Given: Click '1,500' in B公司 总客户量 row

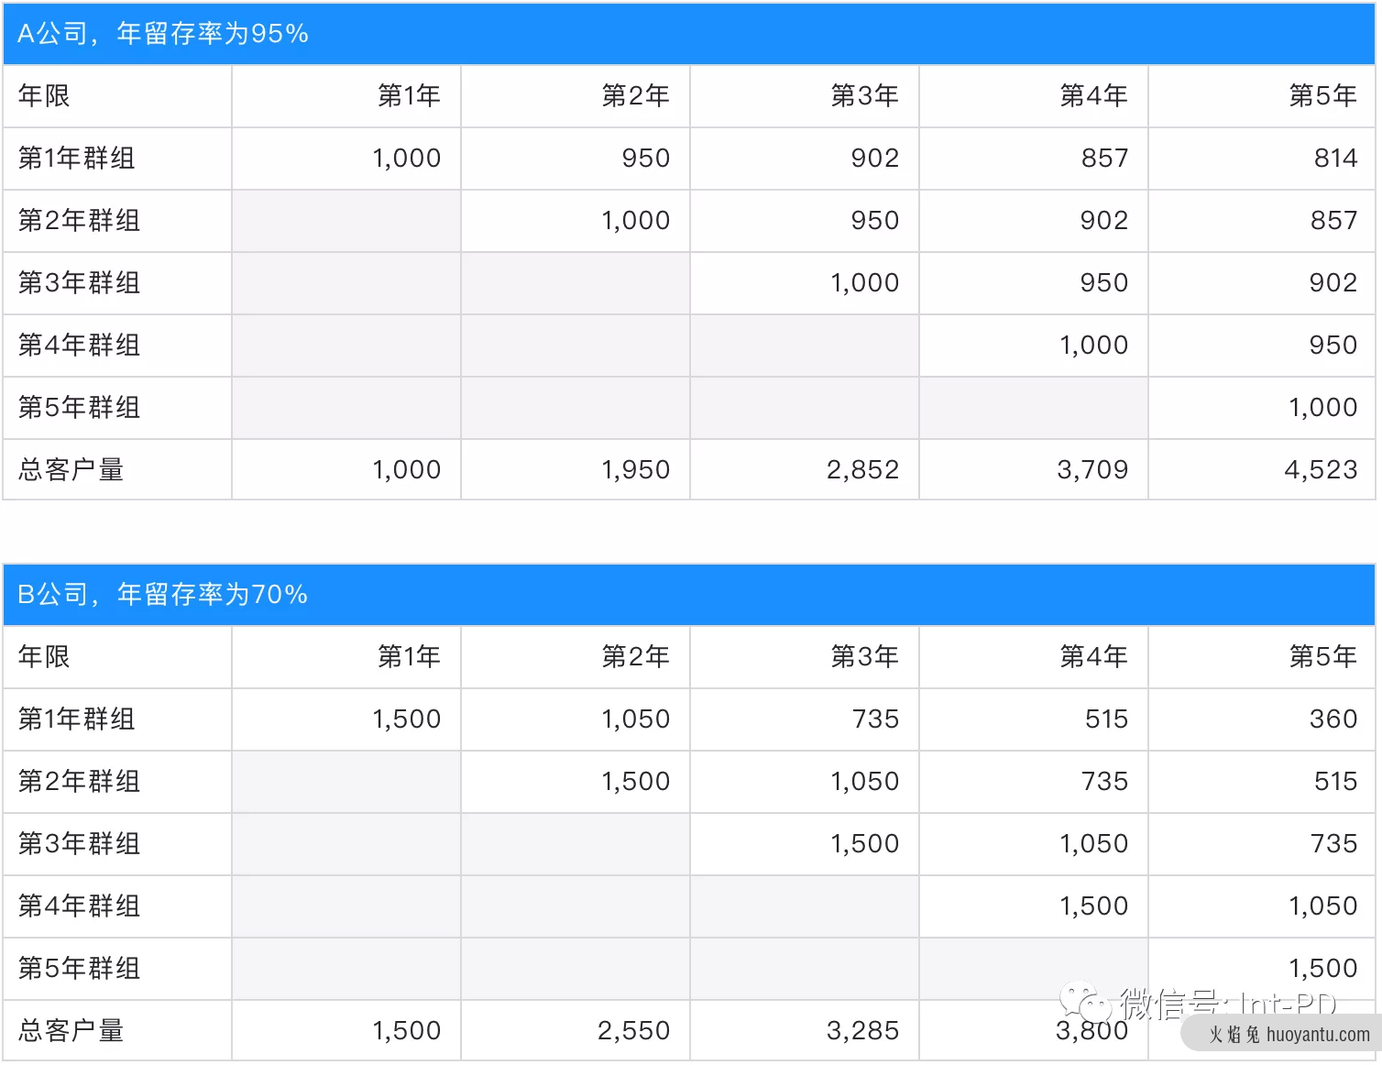Looking at the screenshot, I should point(406,1031).
